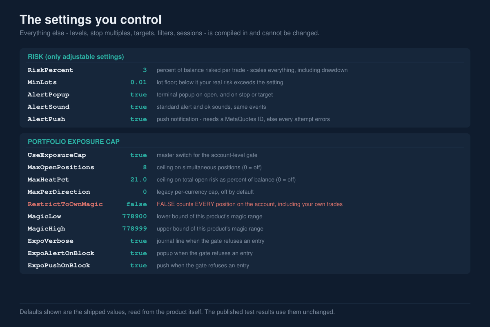Click the RISK section header

tap(76, 56)
